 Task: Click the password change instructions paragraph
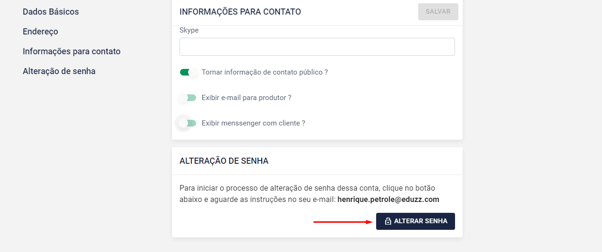[284, 188]
